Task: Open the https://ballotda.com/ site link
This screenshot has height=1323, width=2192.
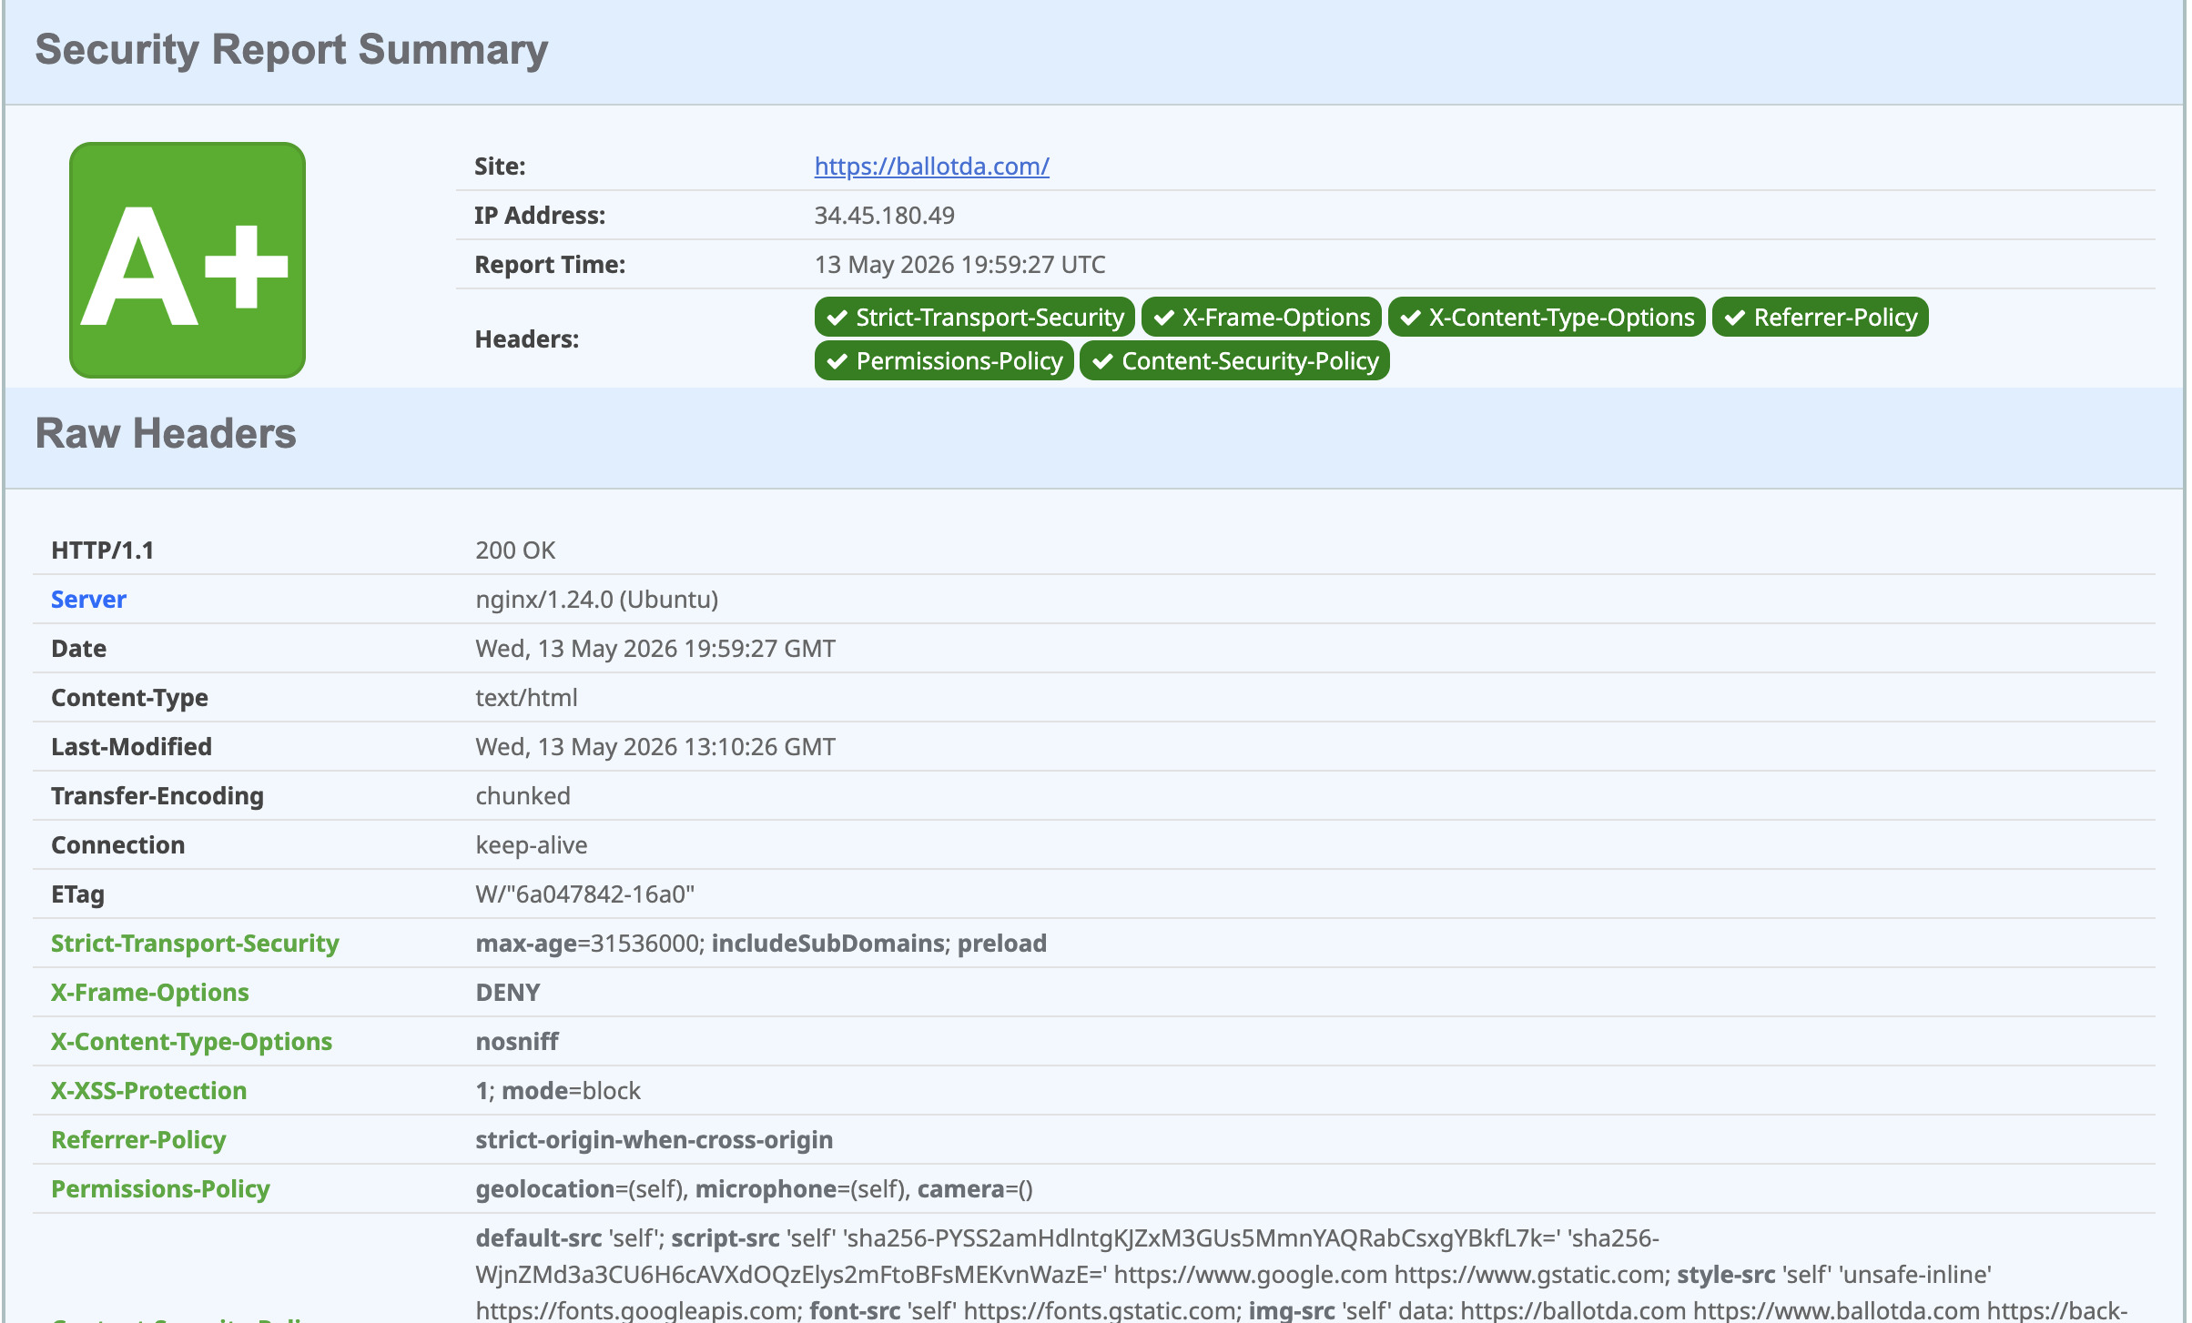Action: (x=931, y=167)
